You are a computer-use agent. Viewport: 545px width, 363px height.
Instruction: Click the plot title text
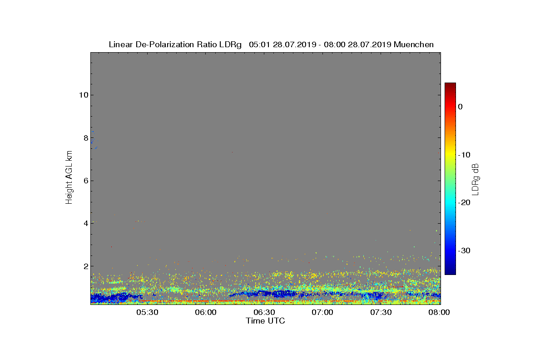click(271, 44)
